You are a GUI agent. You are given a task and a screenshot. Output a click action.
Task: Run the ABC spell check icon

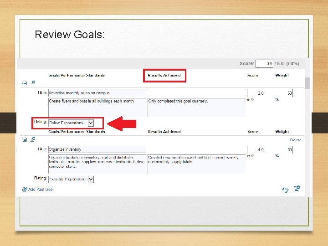pos(285,190)
